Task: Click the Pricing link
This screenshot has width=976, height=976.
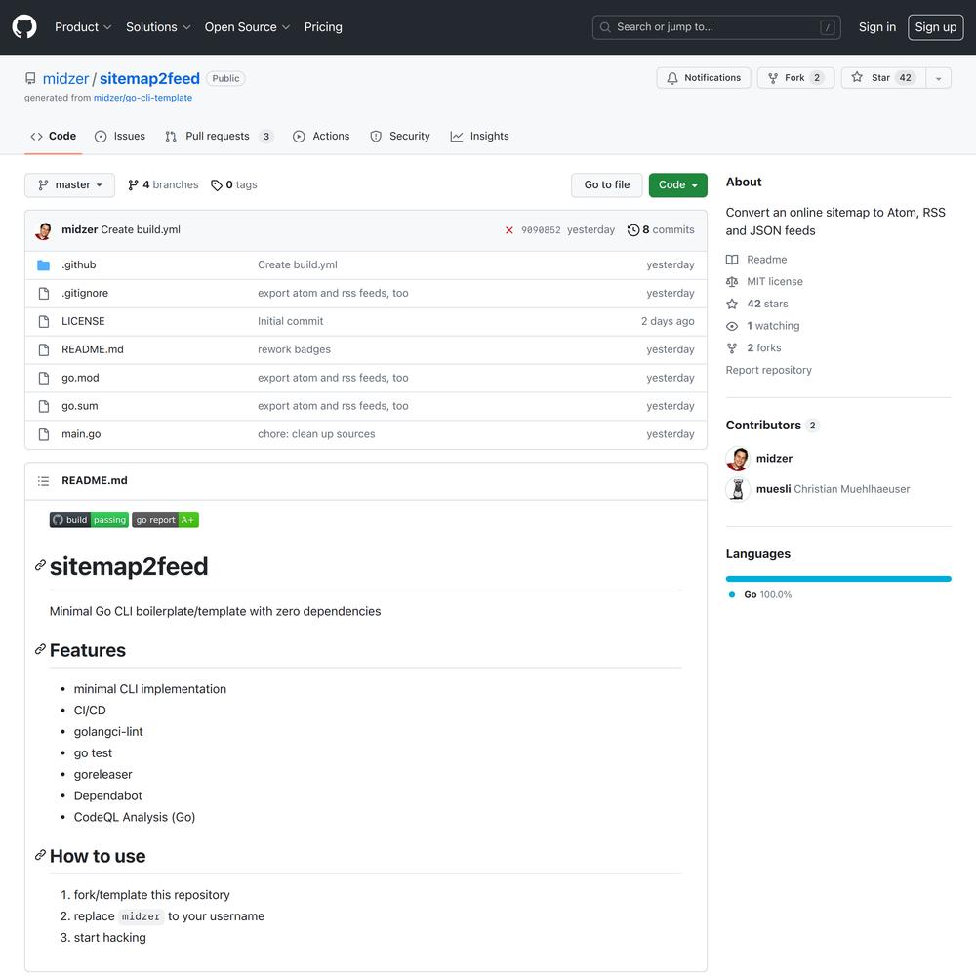Action: 323,27
